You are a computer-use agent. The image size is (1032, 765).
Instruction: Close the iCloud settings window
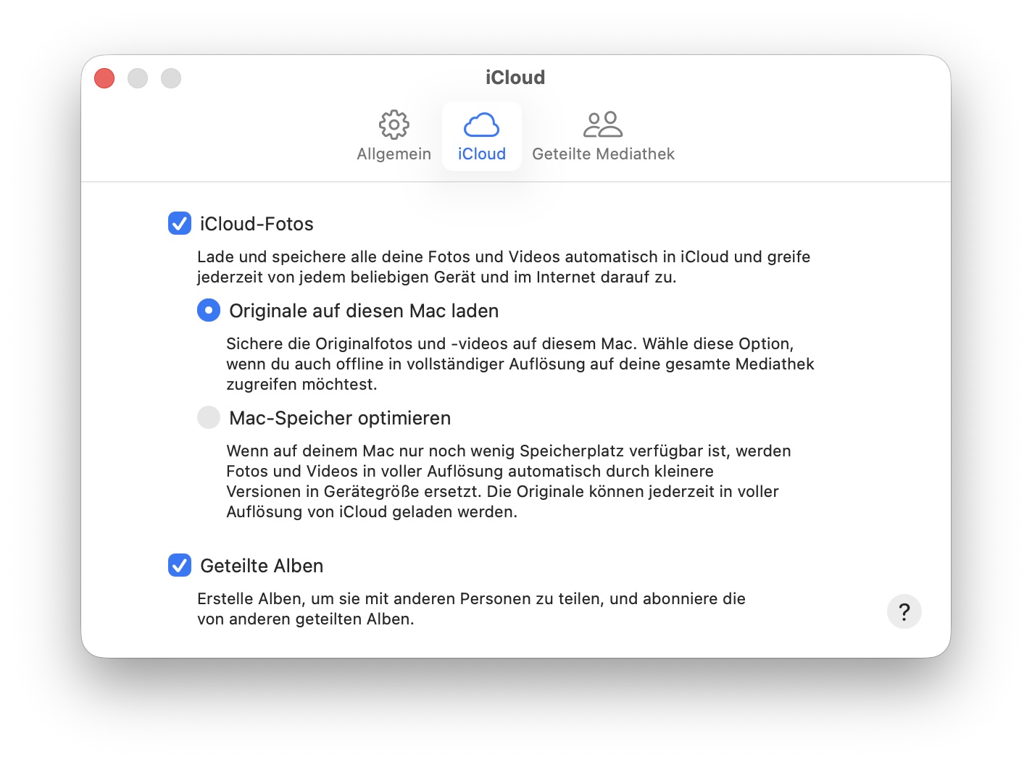104,78
